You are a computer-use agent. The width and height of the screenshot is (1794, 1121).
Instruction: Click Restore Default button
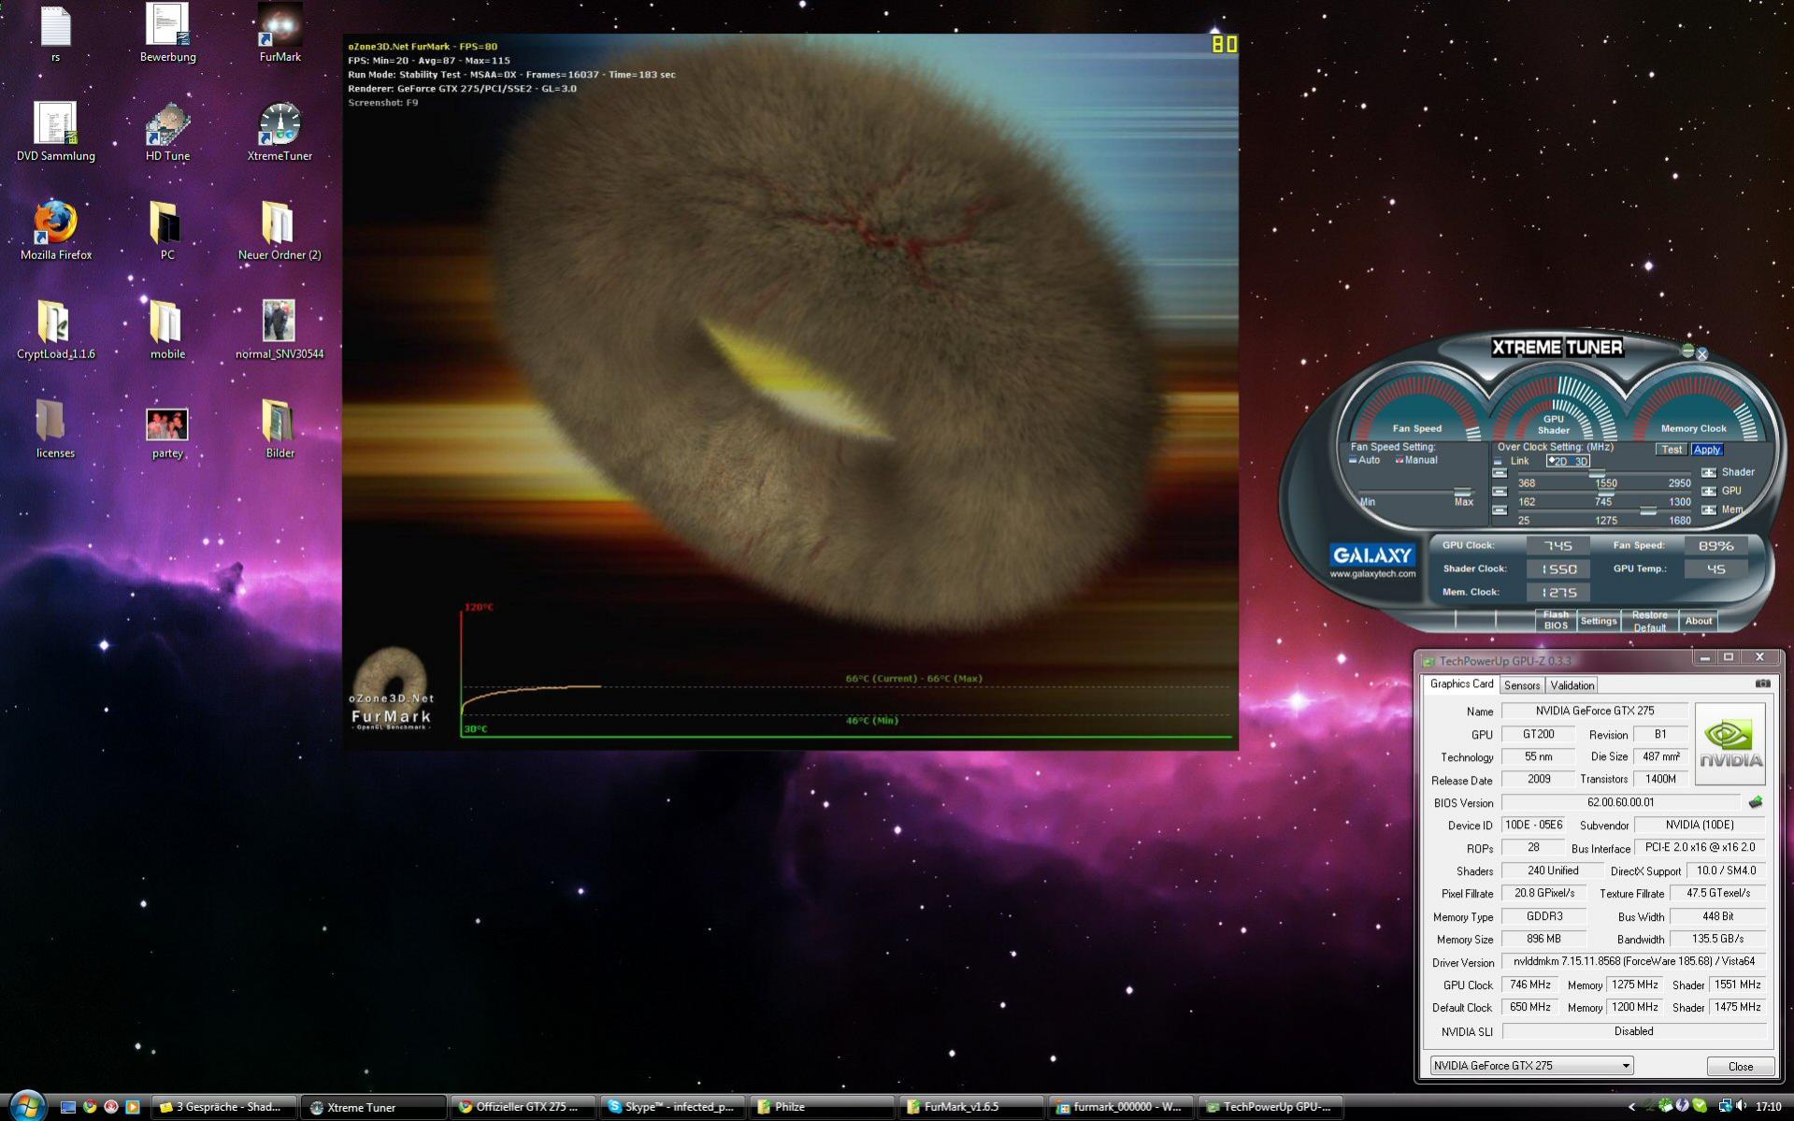pos(1649,621)
